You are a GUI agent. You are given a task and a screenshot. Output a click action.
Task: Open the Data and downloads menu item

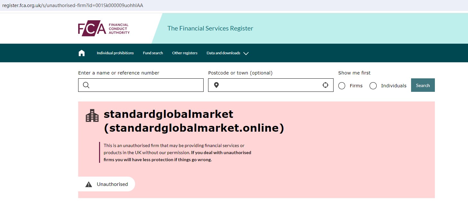point(223,53)
